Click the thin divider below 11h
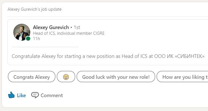The image size is (208, 111). [45, 47]
